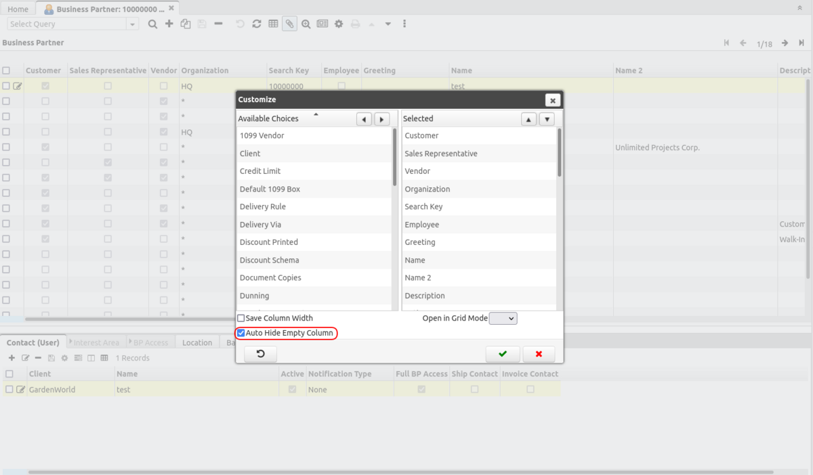Collapse the tab bar with top-right chevron
Image resolution: width=813 pixels, height=475 pixels.
799,7
